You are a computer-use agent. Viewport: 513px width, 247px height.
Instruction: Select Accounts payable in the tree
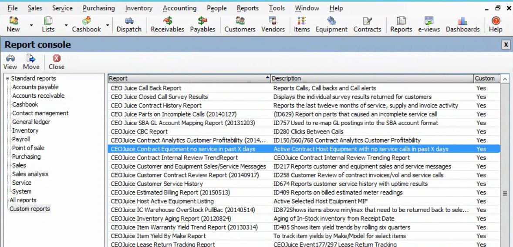click(x=35, y=87)
